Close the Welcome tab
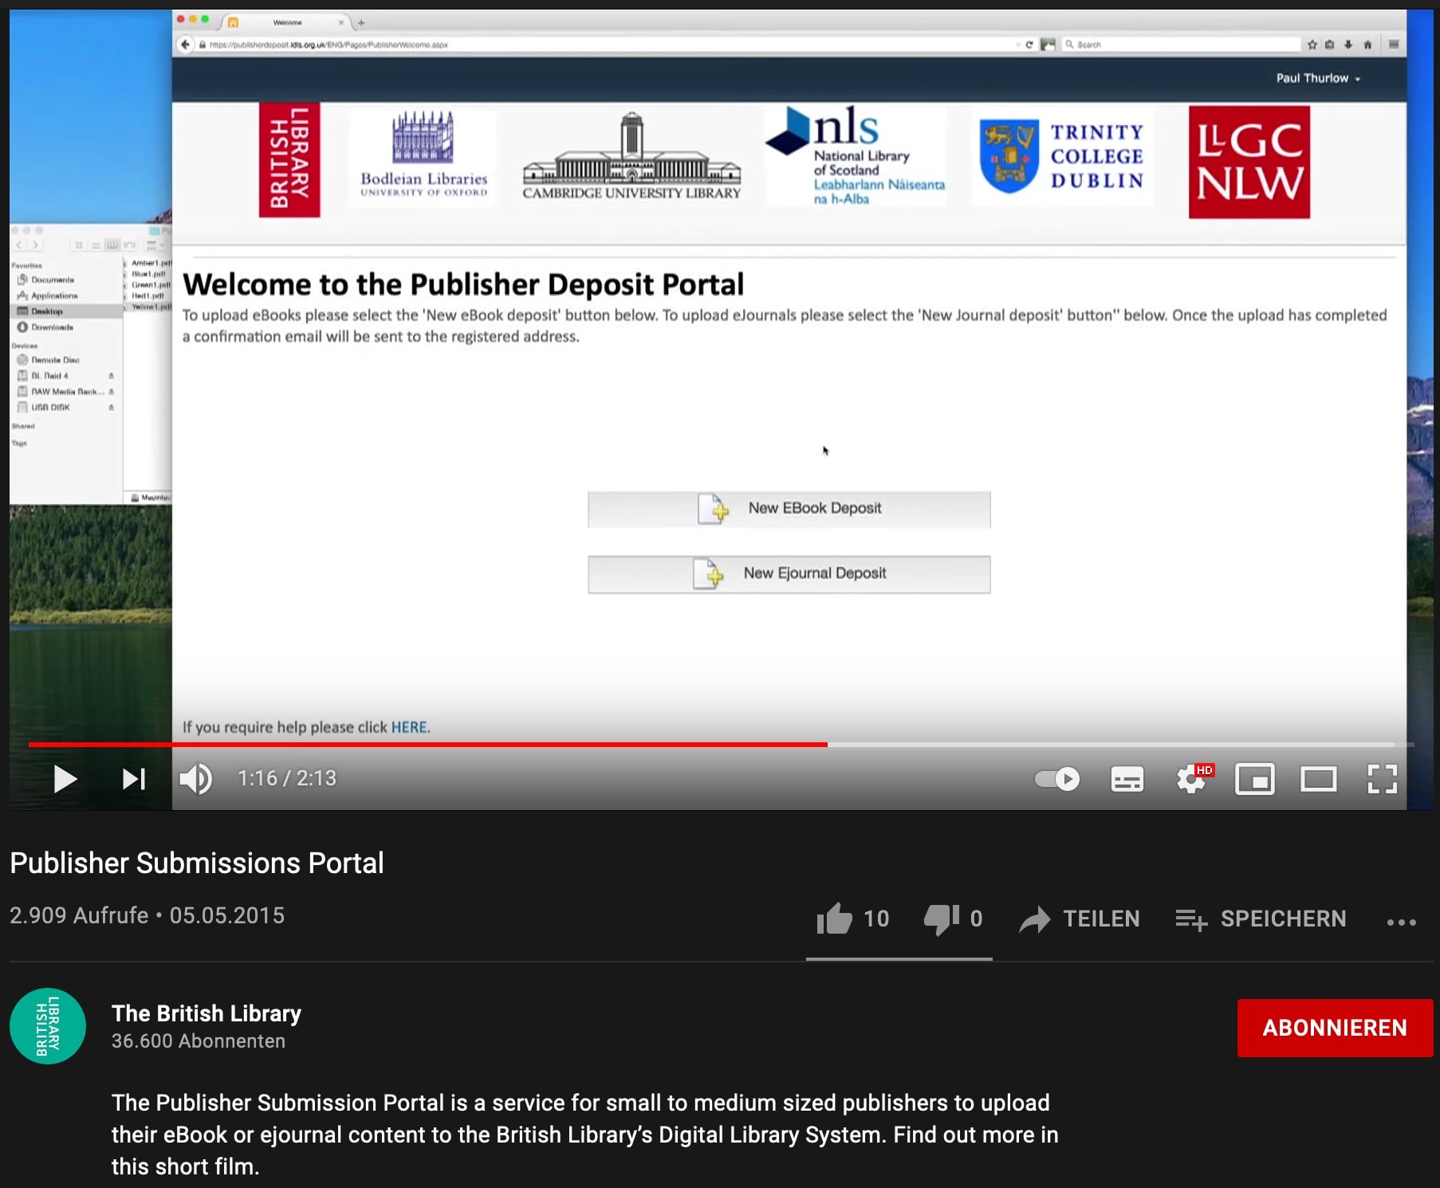 (x=341, y=23)
